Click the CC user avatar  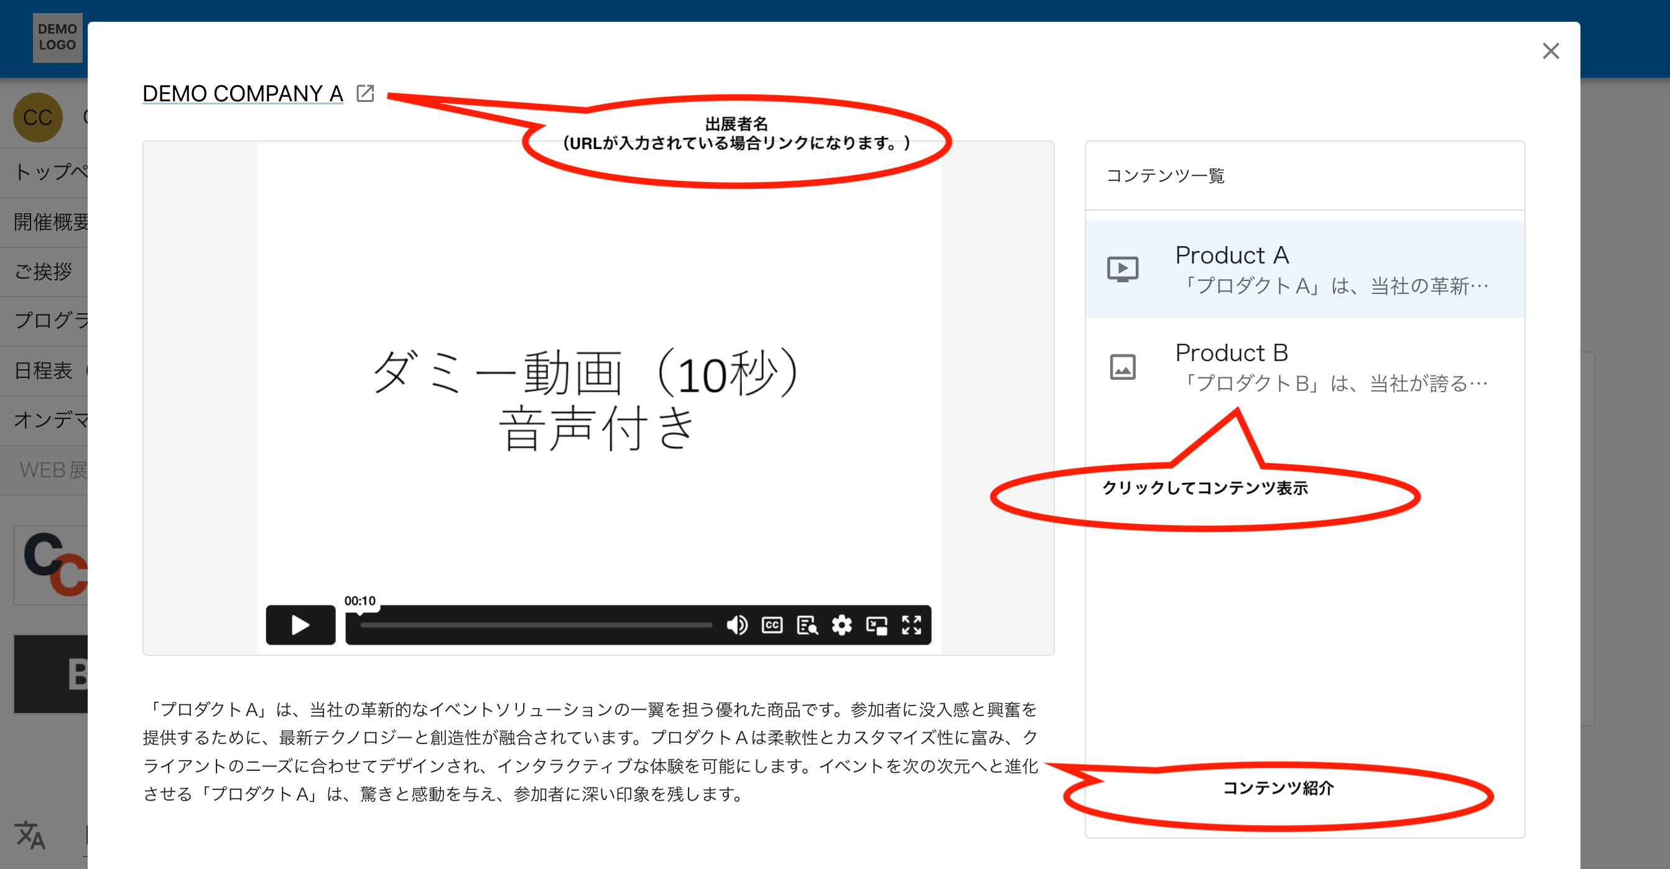[37, 117]
